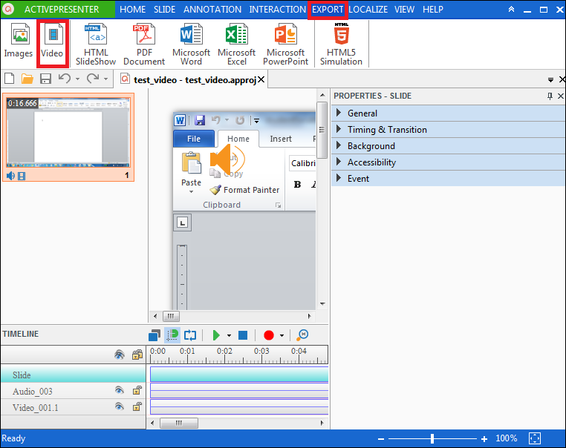566x448 pixels.
Task: Click the zoom fit-to-window icon in the status bar
Action: (x=535, y=438)
